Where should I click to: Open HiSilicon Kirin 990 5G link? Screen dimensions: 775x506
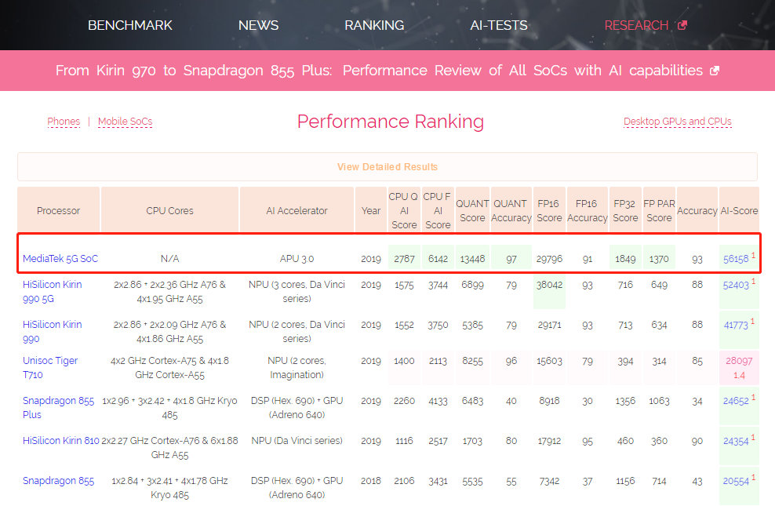point(53,292)
